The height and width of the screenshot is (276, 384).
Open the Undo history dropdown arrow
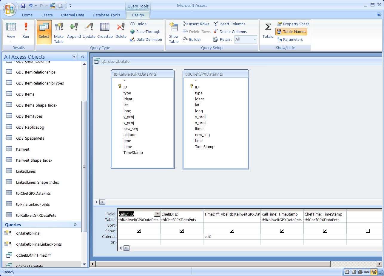pyautogui.click(x=36, y=6)
